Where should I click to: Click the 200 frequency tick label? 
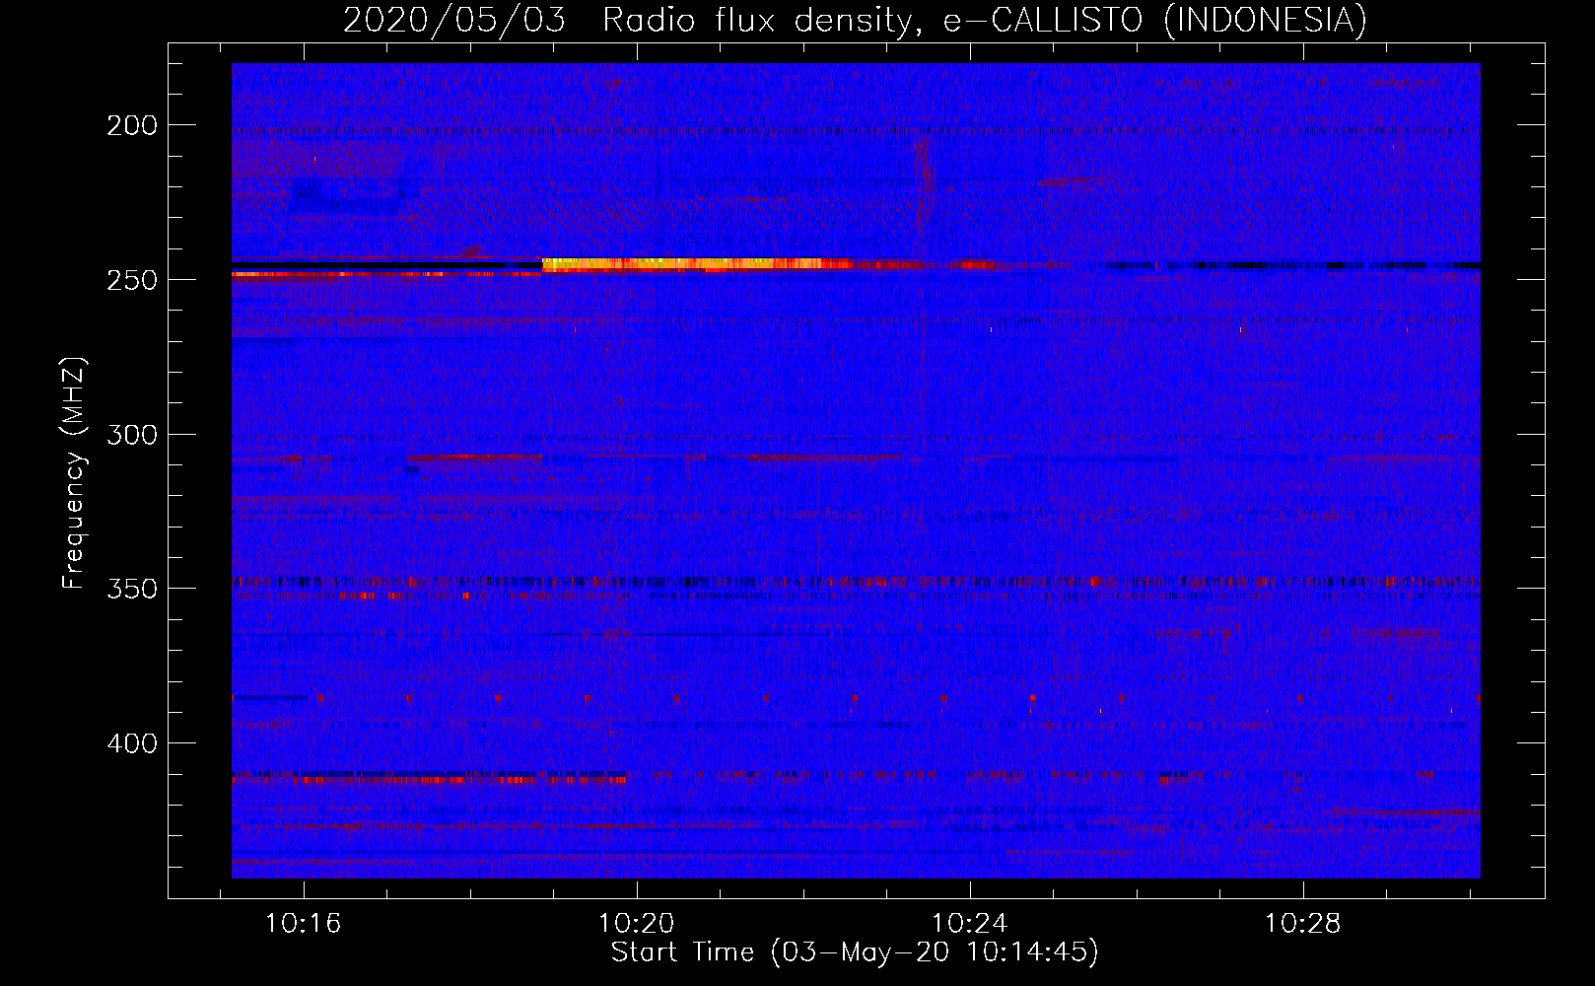pyautogui.click(x=131, y=125)
